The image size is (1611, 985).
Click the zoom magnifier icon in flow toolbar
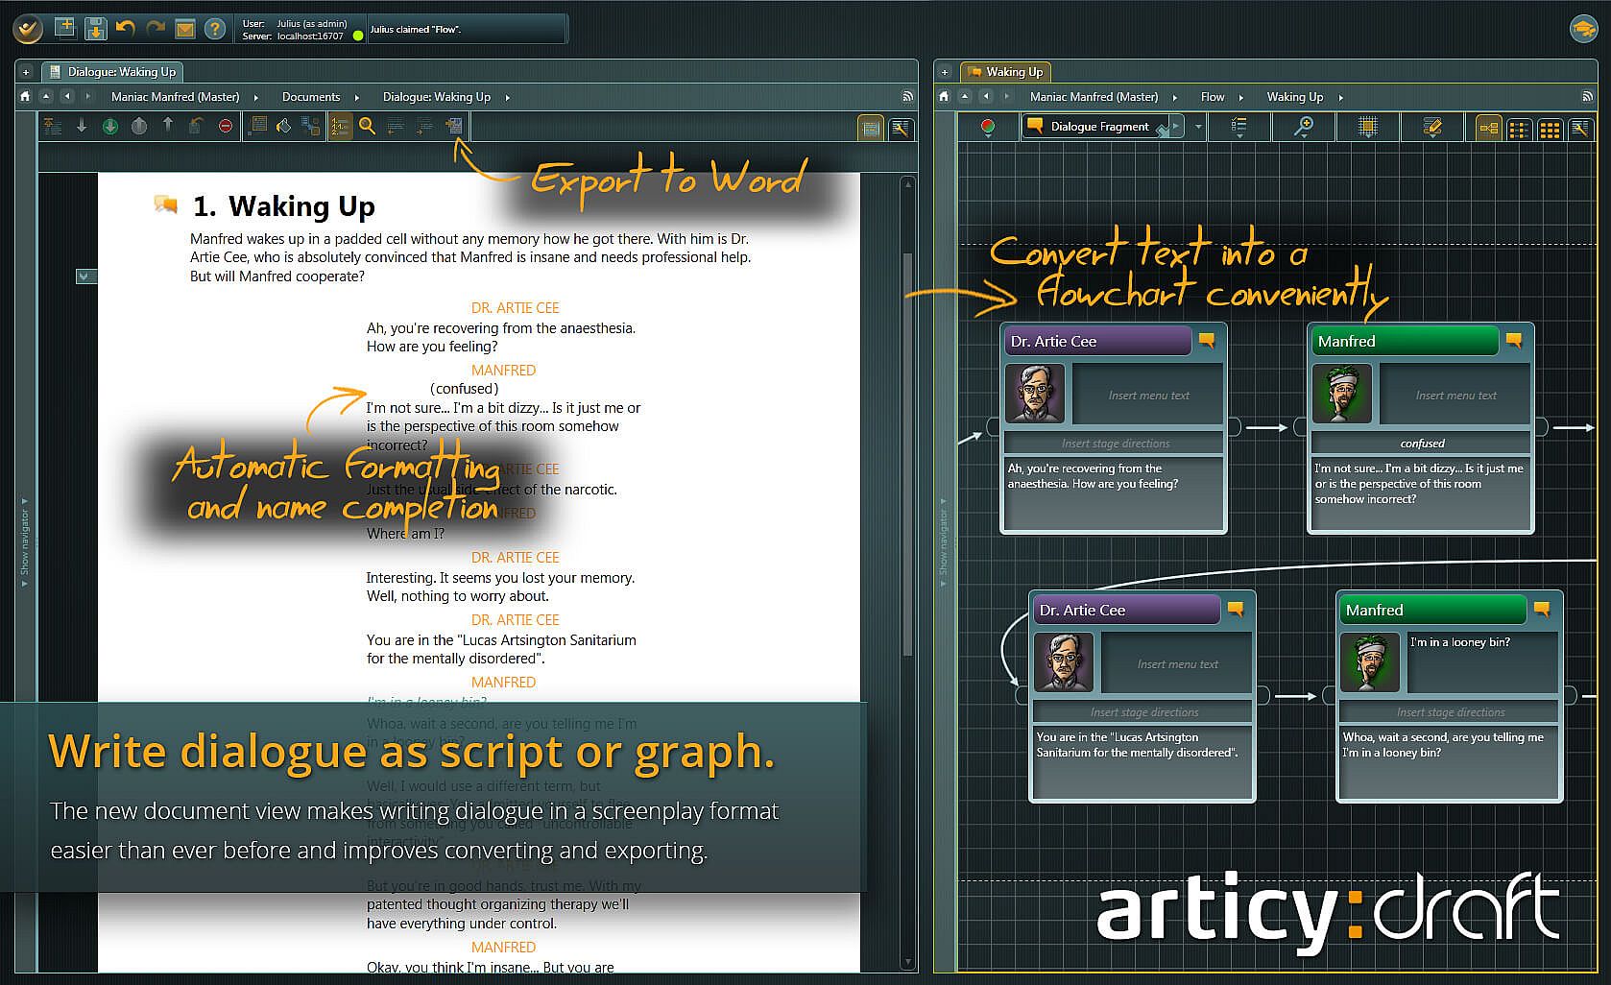pyautogui.click(x=1303, y=127)
